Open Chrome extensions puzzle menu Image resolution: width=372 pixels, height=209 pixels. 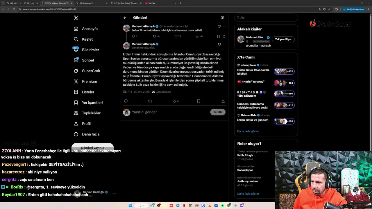pyautogui.click(x=337, y=9)
